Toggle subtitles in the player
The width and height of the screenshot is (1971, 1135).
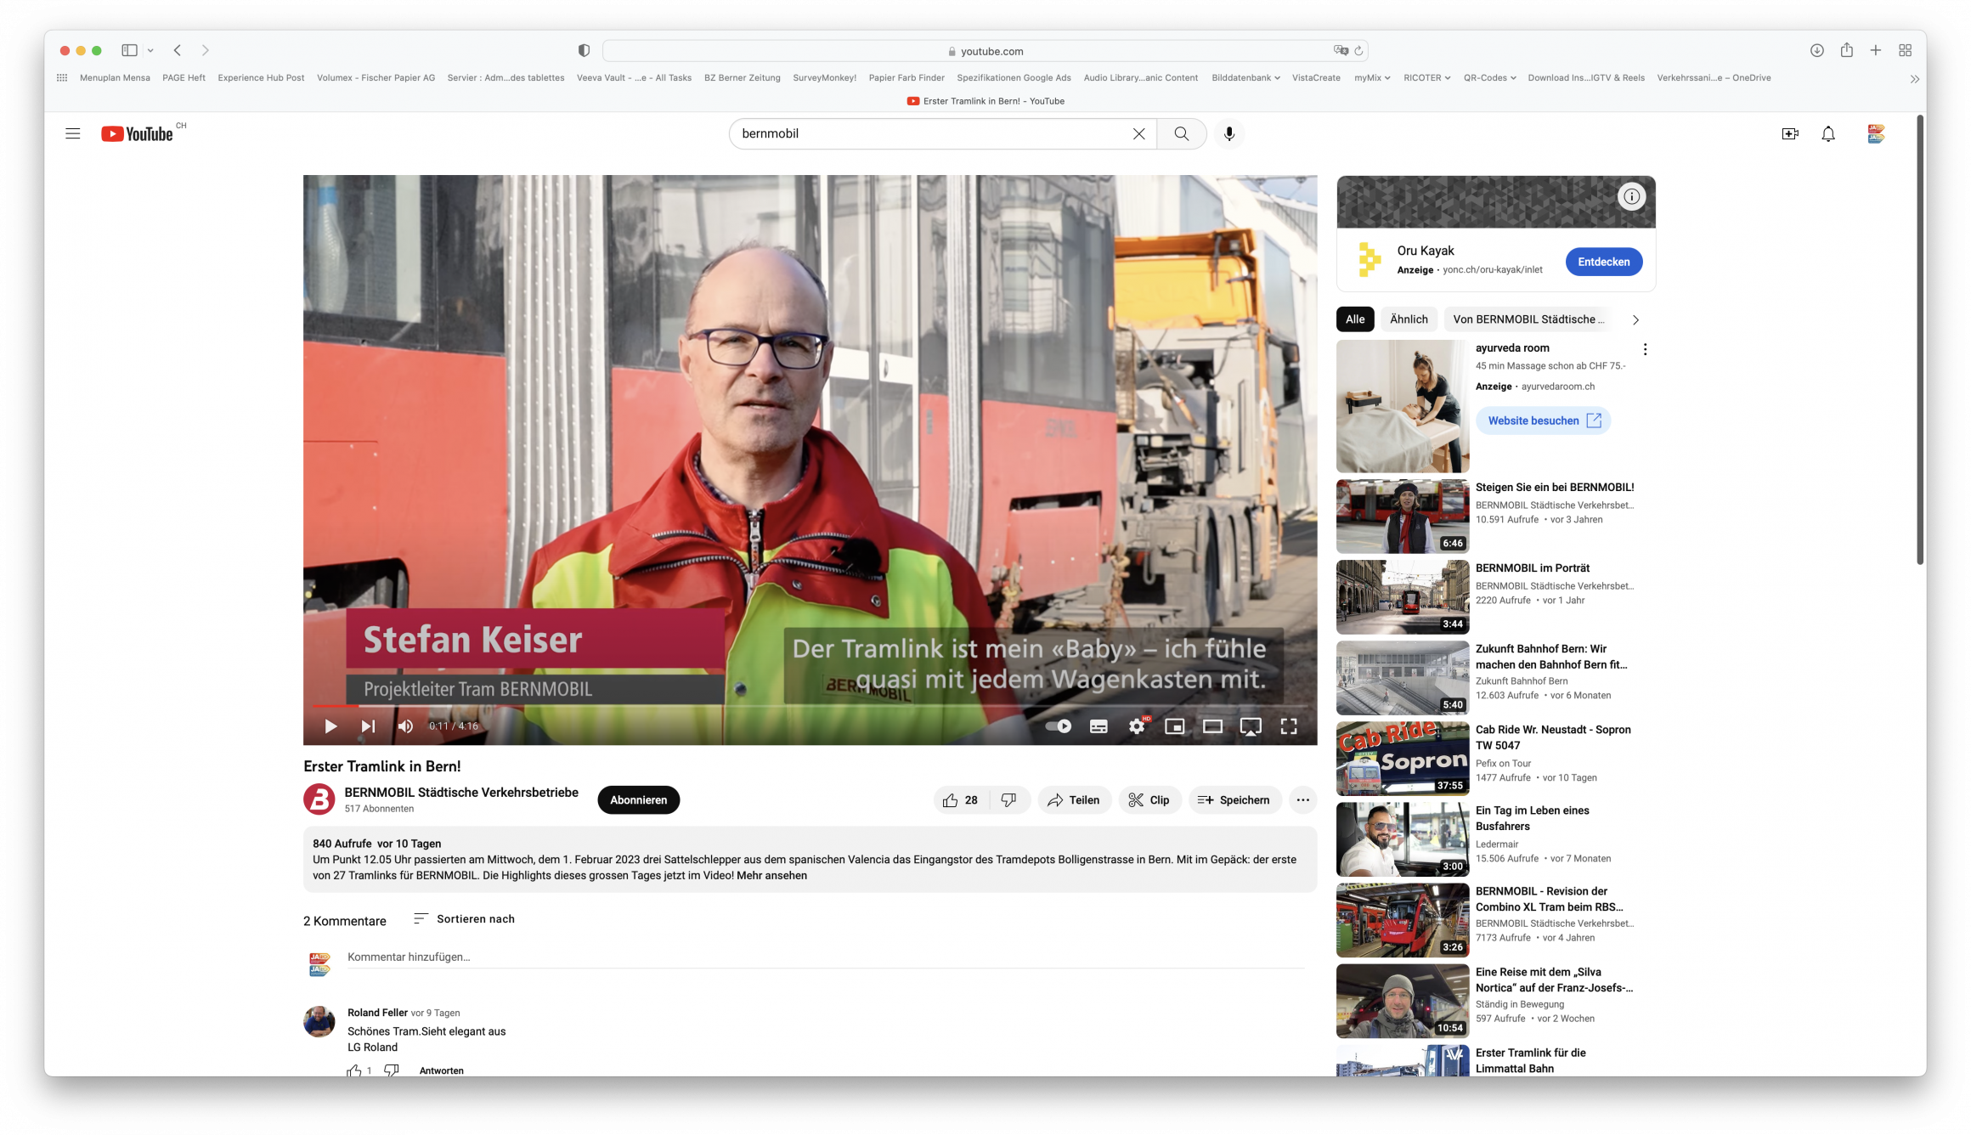tap(1098, 726)
